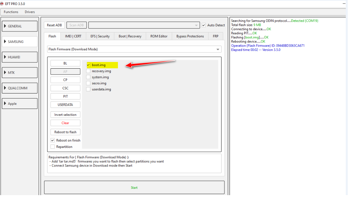Image resolution: width=348 pixels, height=197 pixels.
Task: Click the 'Requirements For' description heading
Action: [x=88, y=157]
